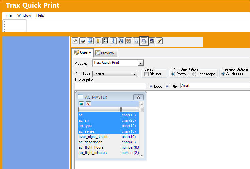Click the eraser icon in the toolbar
This screenshot has height=169, width=250.
pyautogui.click(x=75, y=41)
